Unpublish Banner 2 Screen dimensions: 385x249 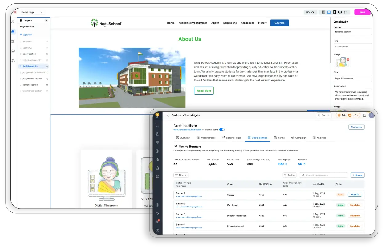[x=355, y=205]
